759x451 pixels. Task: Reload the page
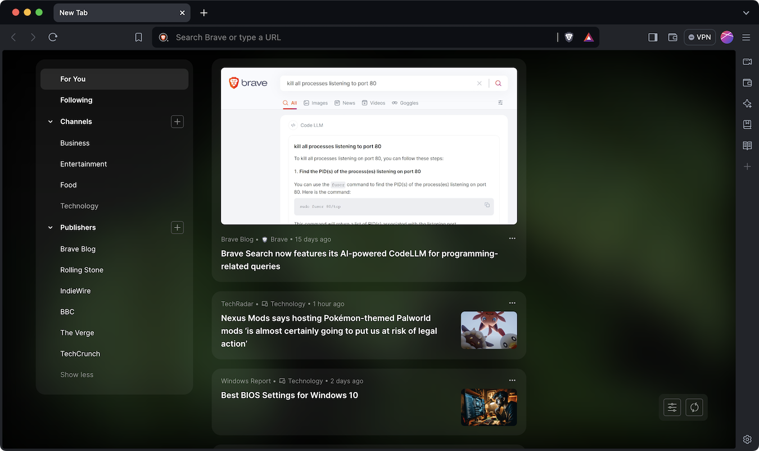tap(53, 37)
